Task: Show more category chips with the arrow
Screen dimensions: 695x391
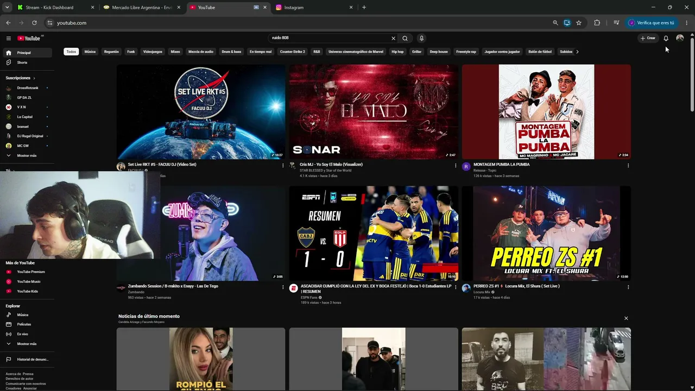Action: tap(577, 52)
